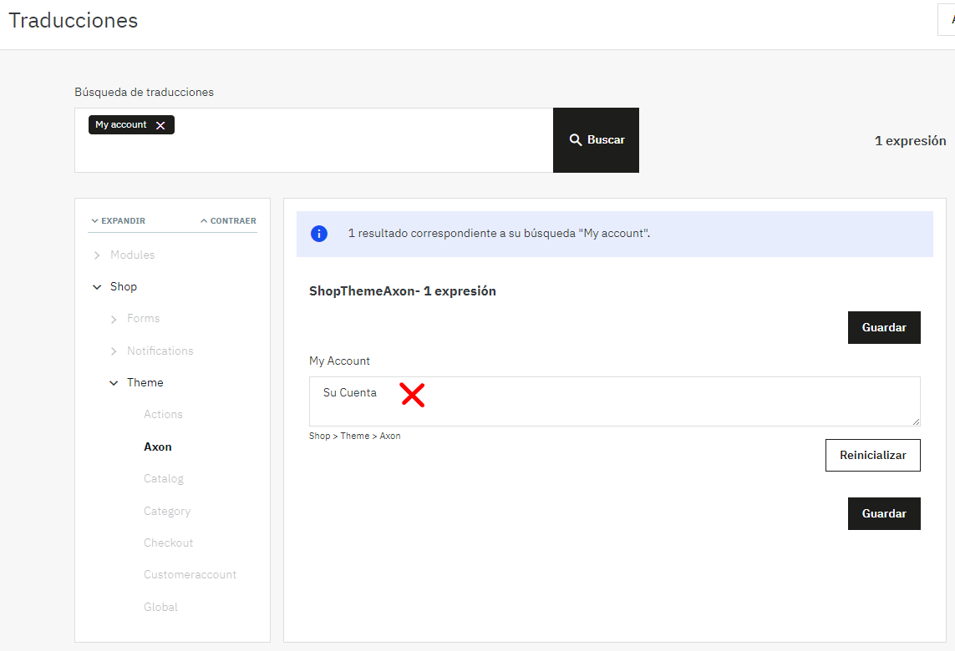This screenshot has width=955, height=651.
Task: Remove the "My account" search tag
Action: coord(160,125)
